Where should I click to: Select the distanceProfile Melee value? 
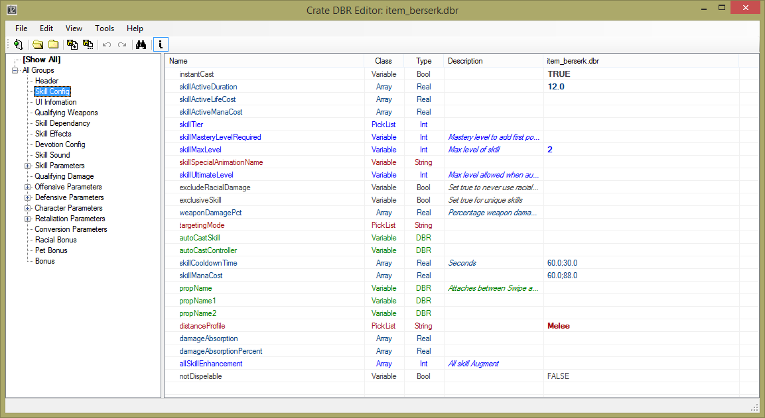[x=559, y=326]
